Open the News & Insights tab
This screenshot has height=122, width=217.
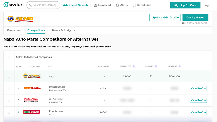(63, 30)
